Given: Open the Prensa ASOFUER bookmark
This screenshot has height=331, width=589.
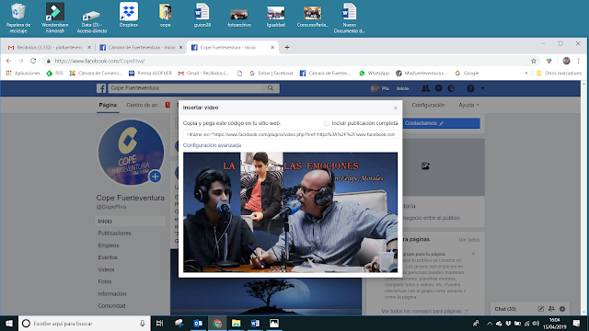Looking at the screenshot, I should tap(150, 74).
